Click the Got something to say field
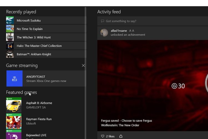Viewport: 208px width, 139px height. (153, 21)
